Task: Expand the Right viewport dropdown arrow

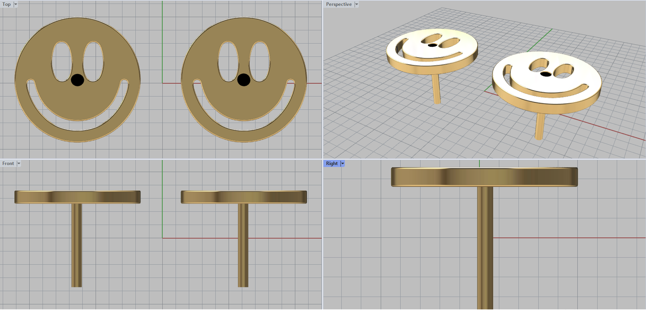Action: (x=343, y=164)
